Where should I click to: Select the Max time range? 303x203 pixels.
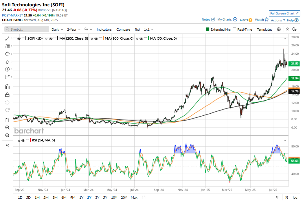pyautogui.click(x=134, y=198)
